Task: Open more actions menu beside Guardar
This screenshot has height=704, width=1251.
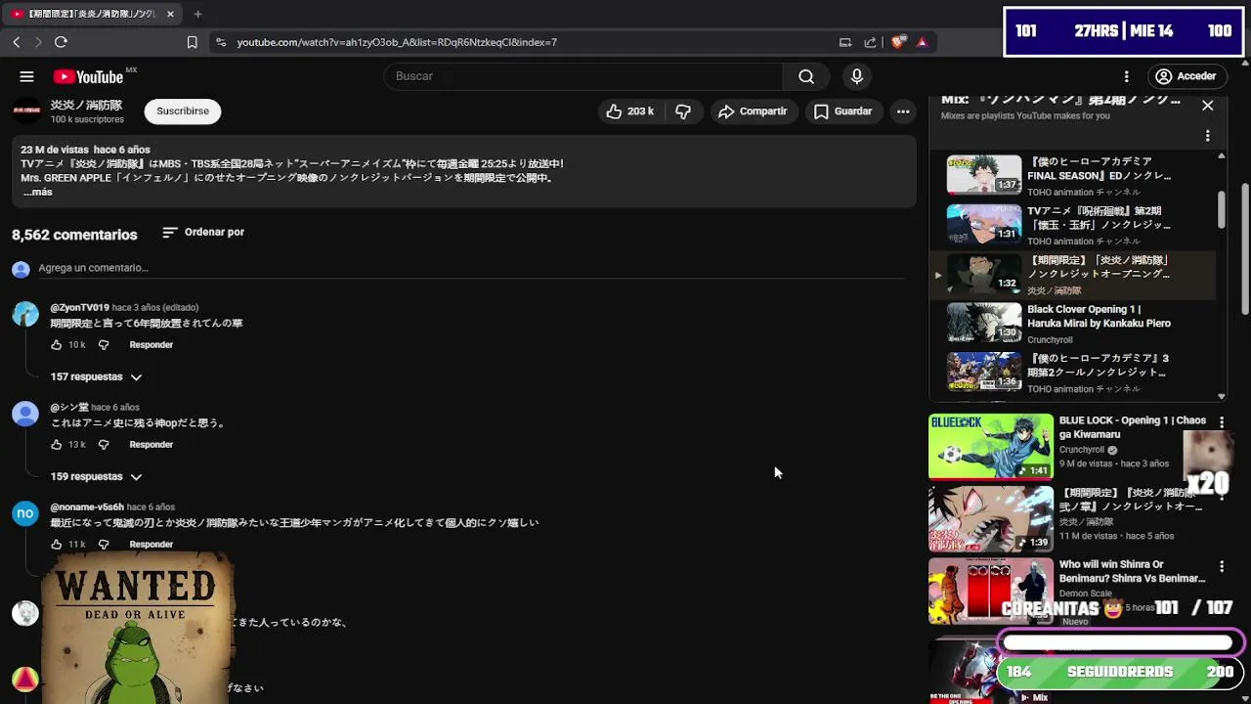Action: (903, 111)
